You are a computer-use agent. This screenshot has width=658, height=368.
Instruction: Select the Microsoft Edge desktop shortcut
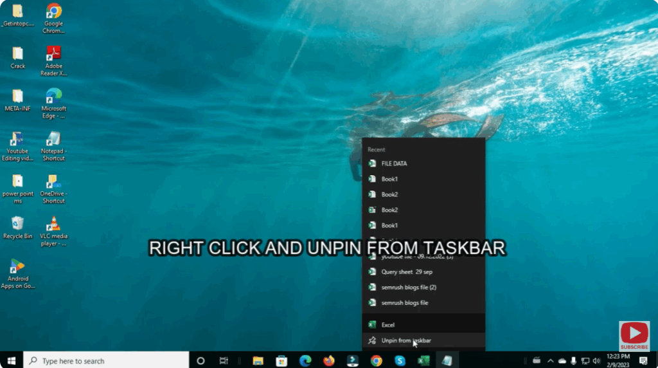[54, 104]
